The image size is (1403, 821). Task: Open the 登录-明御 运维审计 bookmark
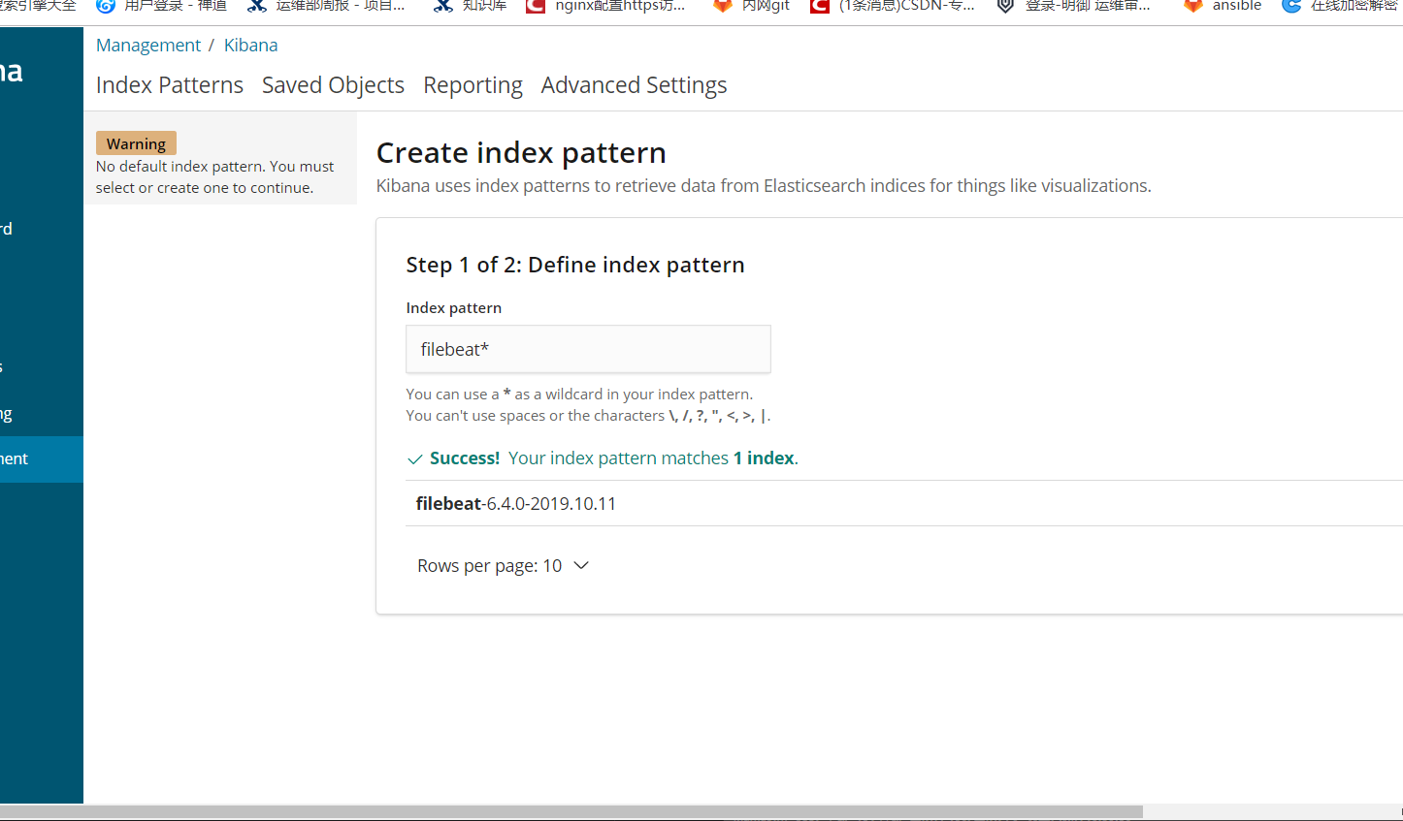pos(1075,6)
